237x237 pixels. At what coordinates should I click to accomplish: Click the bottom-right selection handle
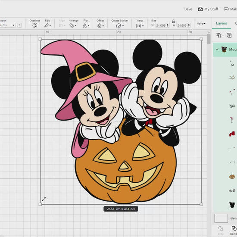click(x=201, y=204)
